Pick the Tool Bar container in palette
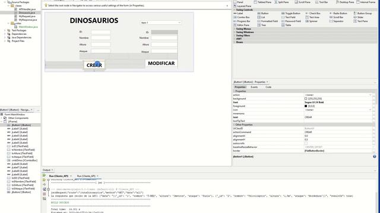This screenshot has width=380, height=213. [321, 2]
